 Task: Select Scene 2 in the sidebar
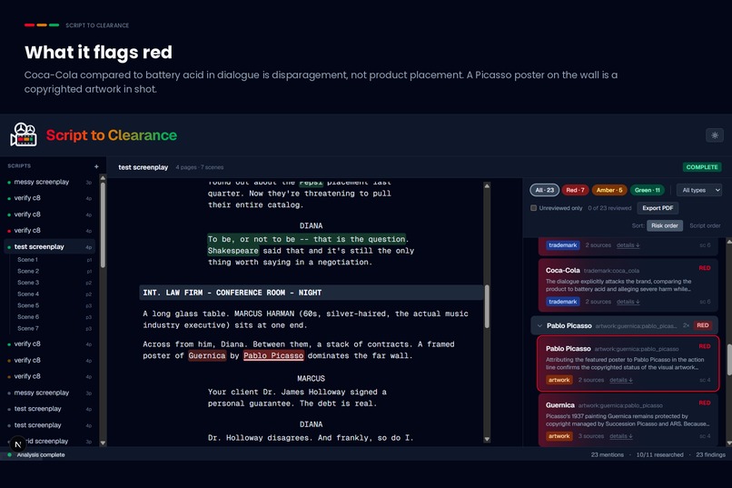(28, 271)
